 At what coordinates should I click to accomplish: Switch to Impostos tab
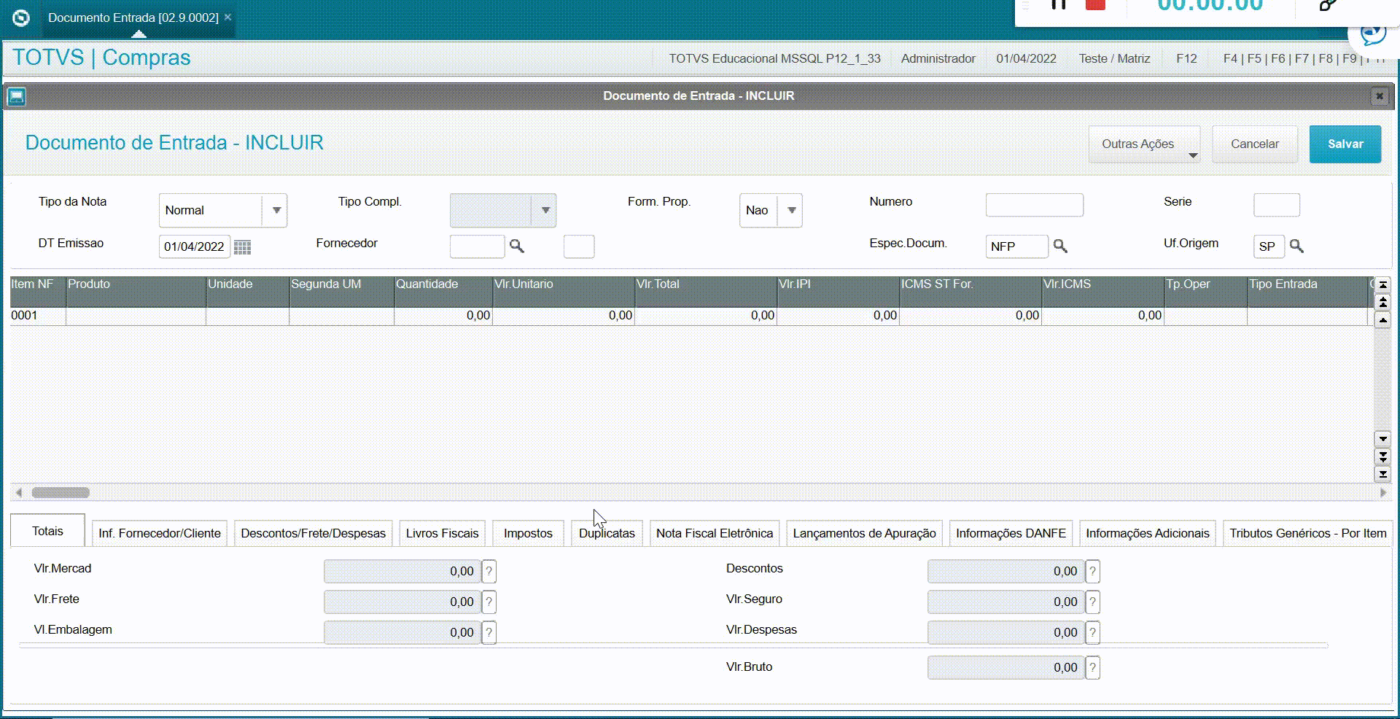[x=528, y=533]
